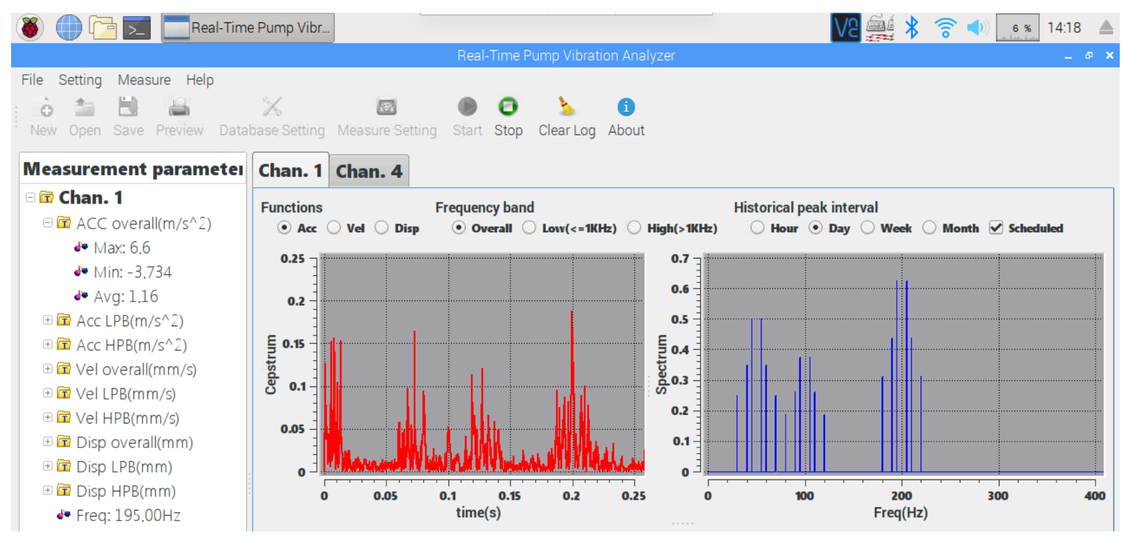This screenshot has width=1128, height=547.
Task: Open the Database Setting tools icon
Action: click(x=272, y=107)
